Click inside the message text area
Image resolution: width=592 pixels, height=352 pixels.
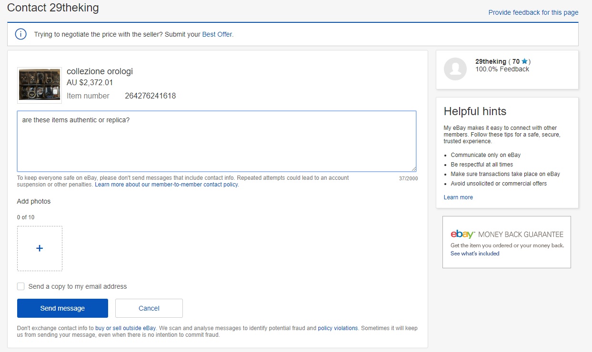pos(217,141)
